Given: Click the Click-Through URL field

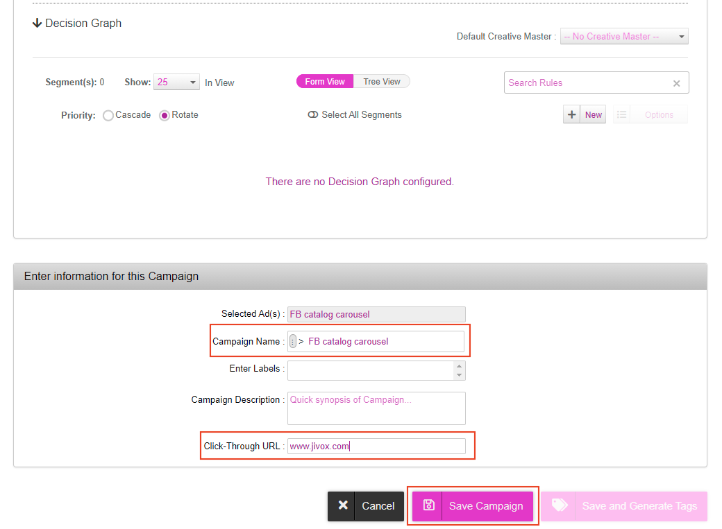Looking at the screenshot, I should click(376, 446).
